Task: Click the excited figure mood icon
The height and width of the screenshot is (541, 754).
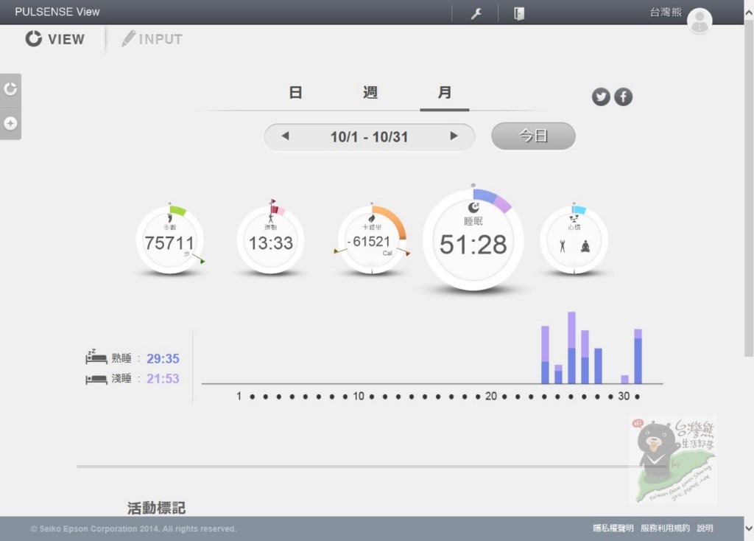Action: (562, 246)
